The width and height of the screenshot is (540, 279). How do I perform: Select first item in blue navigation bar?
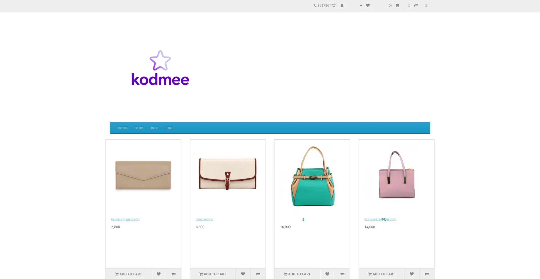point(123,128)
